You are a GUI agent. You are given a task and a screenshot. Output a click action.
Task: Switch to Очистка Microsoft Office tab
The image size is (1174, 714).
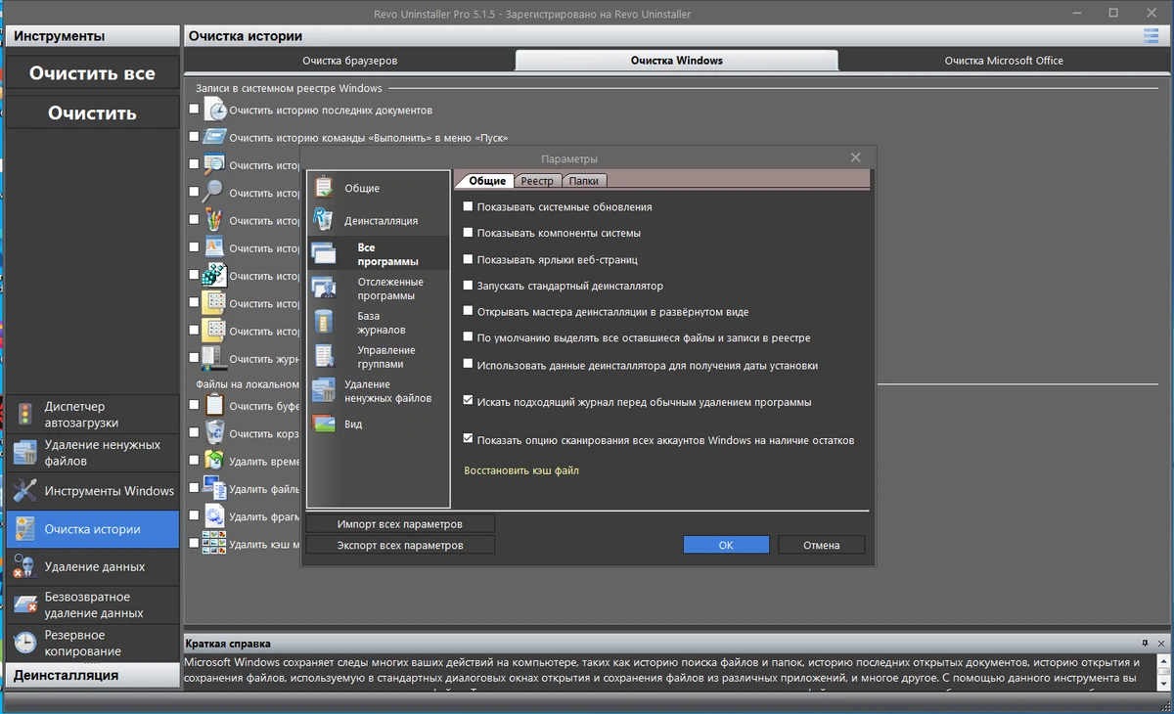point(1004,61)
